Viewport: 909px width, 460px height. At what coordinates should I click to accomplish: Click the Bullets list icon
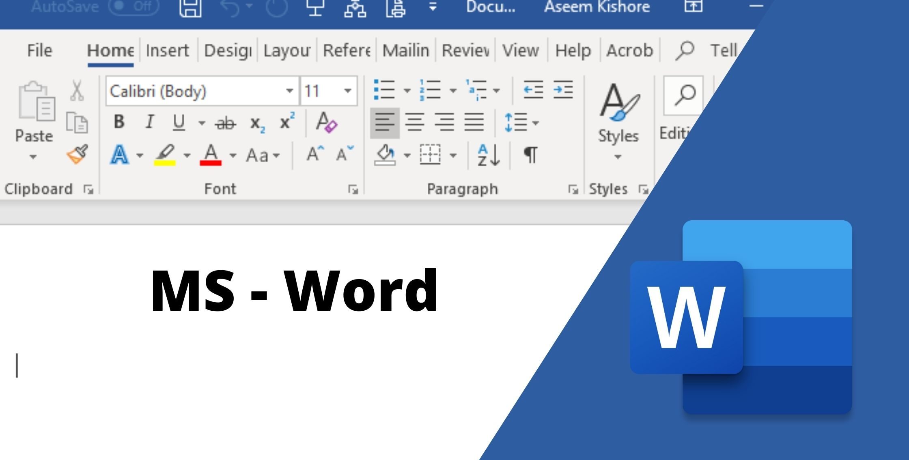pyautogui.click(x=384, y=90)
